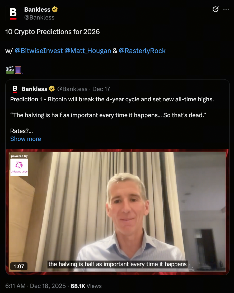
Task: Click the thread spool emoji
Action: tap(18, 70)
